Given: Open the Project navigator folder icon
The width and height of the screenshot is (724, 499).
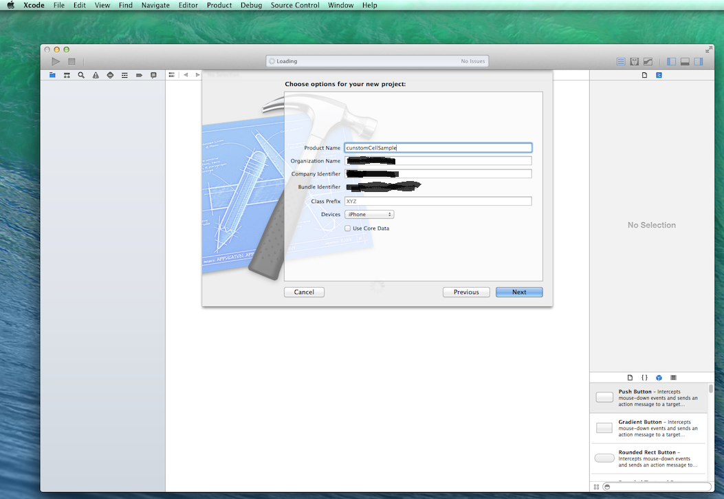Looking at the screenshot, I should (x=53, y=75).
